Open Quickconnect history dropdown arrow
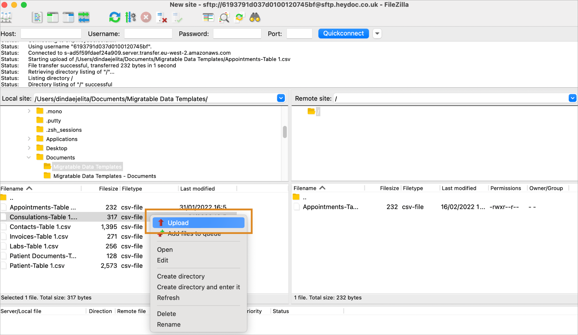Viewport: 578px width, 335px height. [x=377, y=33]
